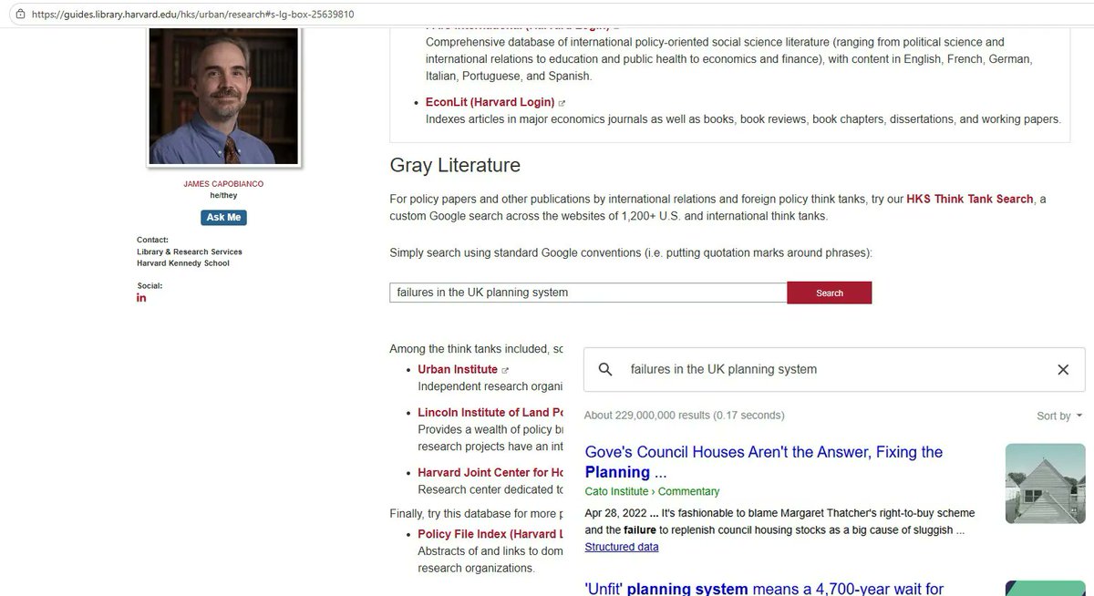
Task: Open the Harvard Joint Center link
Action: pyautogui.click(x=490, y=472)
